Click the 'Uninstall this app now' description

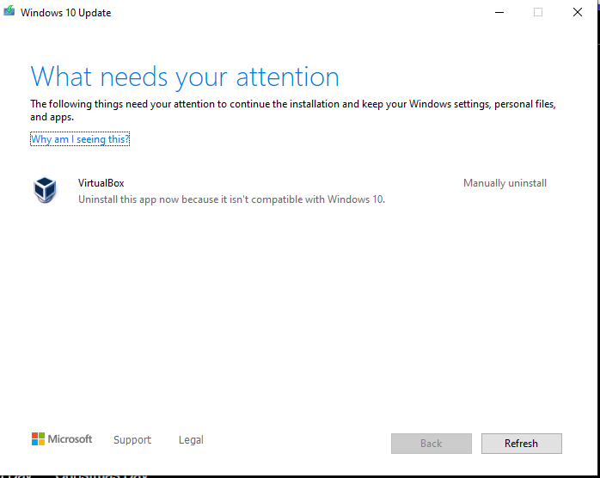click(231, 199)
